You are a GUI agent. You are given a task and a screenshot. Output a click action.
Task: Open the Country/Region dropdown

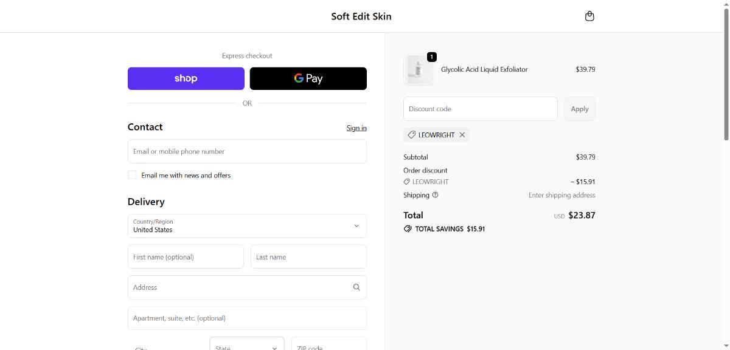click(x=247, y=226)
